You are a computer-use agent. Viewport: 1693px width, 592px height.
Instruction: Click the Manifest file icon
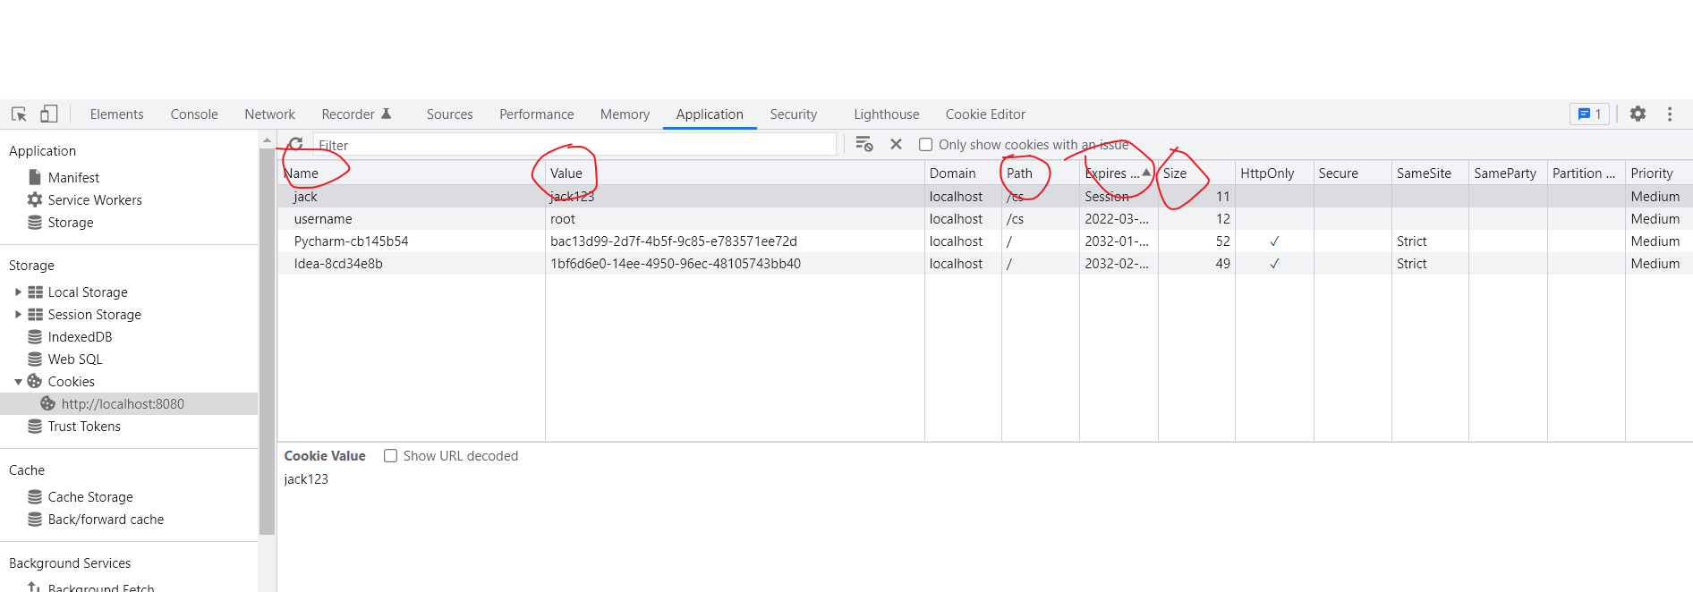35,177
